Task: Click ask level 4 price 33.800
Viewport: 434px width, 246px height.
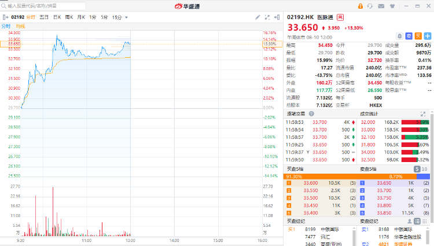Action: 384,205
